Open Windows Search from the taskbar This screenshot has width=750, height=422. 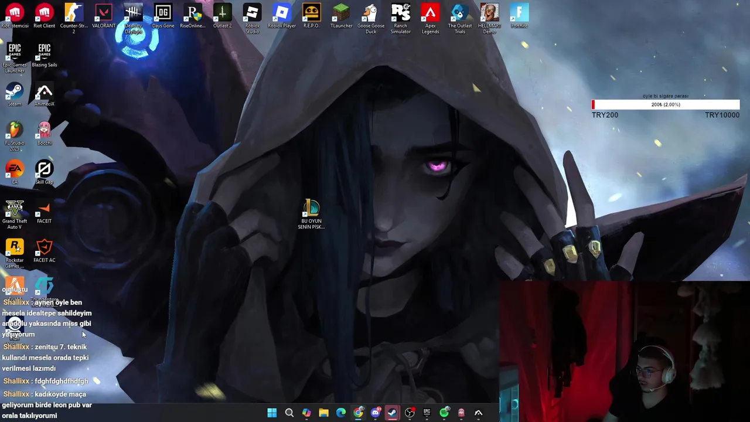pos(289,413)
